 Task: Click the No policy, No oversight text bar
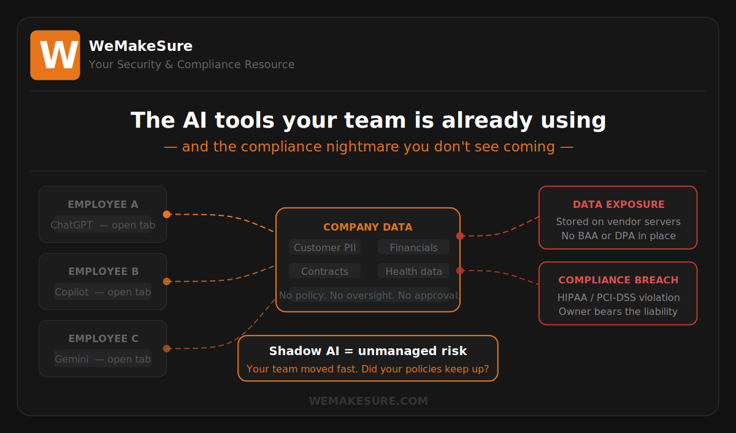pos(369,295)
